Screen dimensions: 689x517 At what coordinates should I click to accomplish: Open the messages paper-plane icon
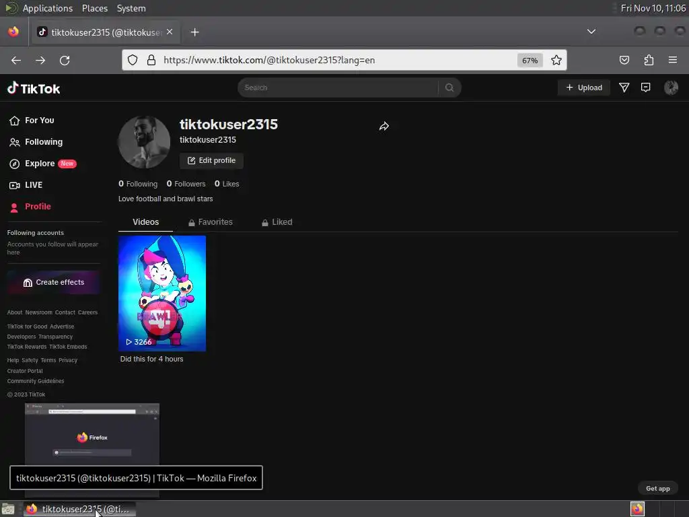[x=624, y=88]
